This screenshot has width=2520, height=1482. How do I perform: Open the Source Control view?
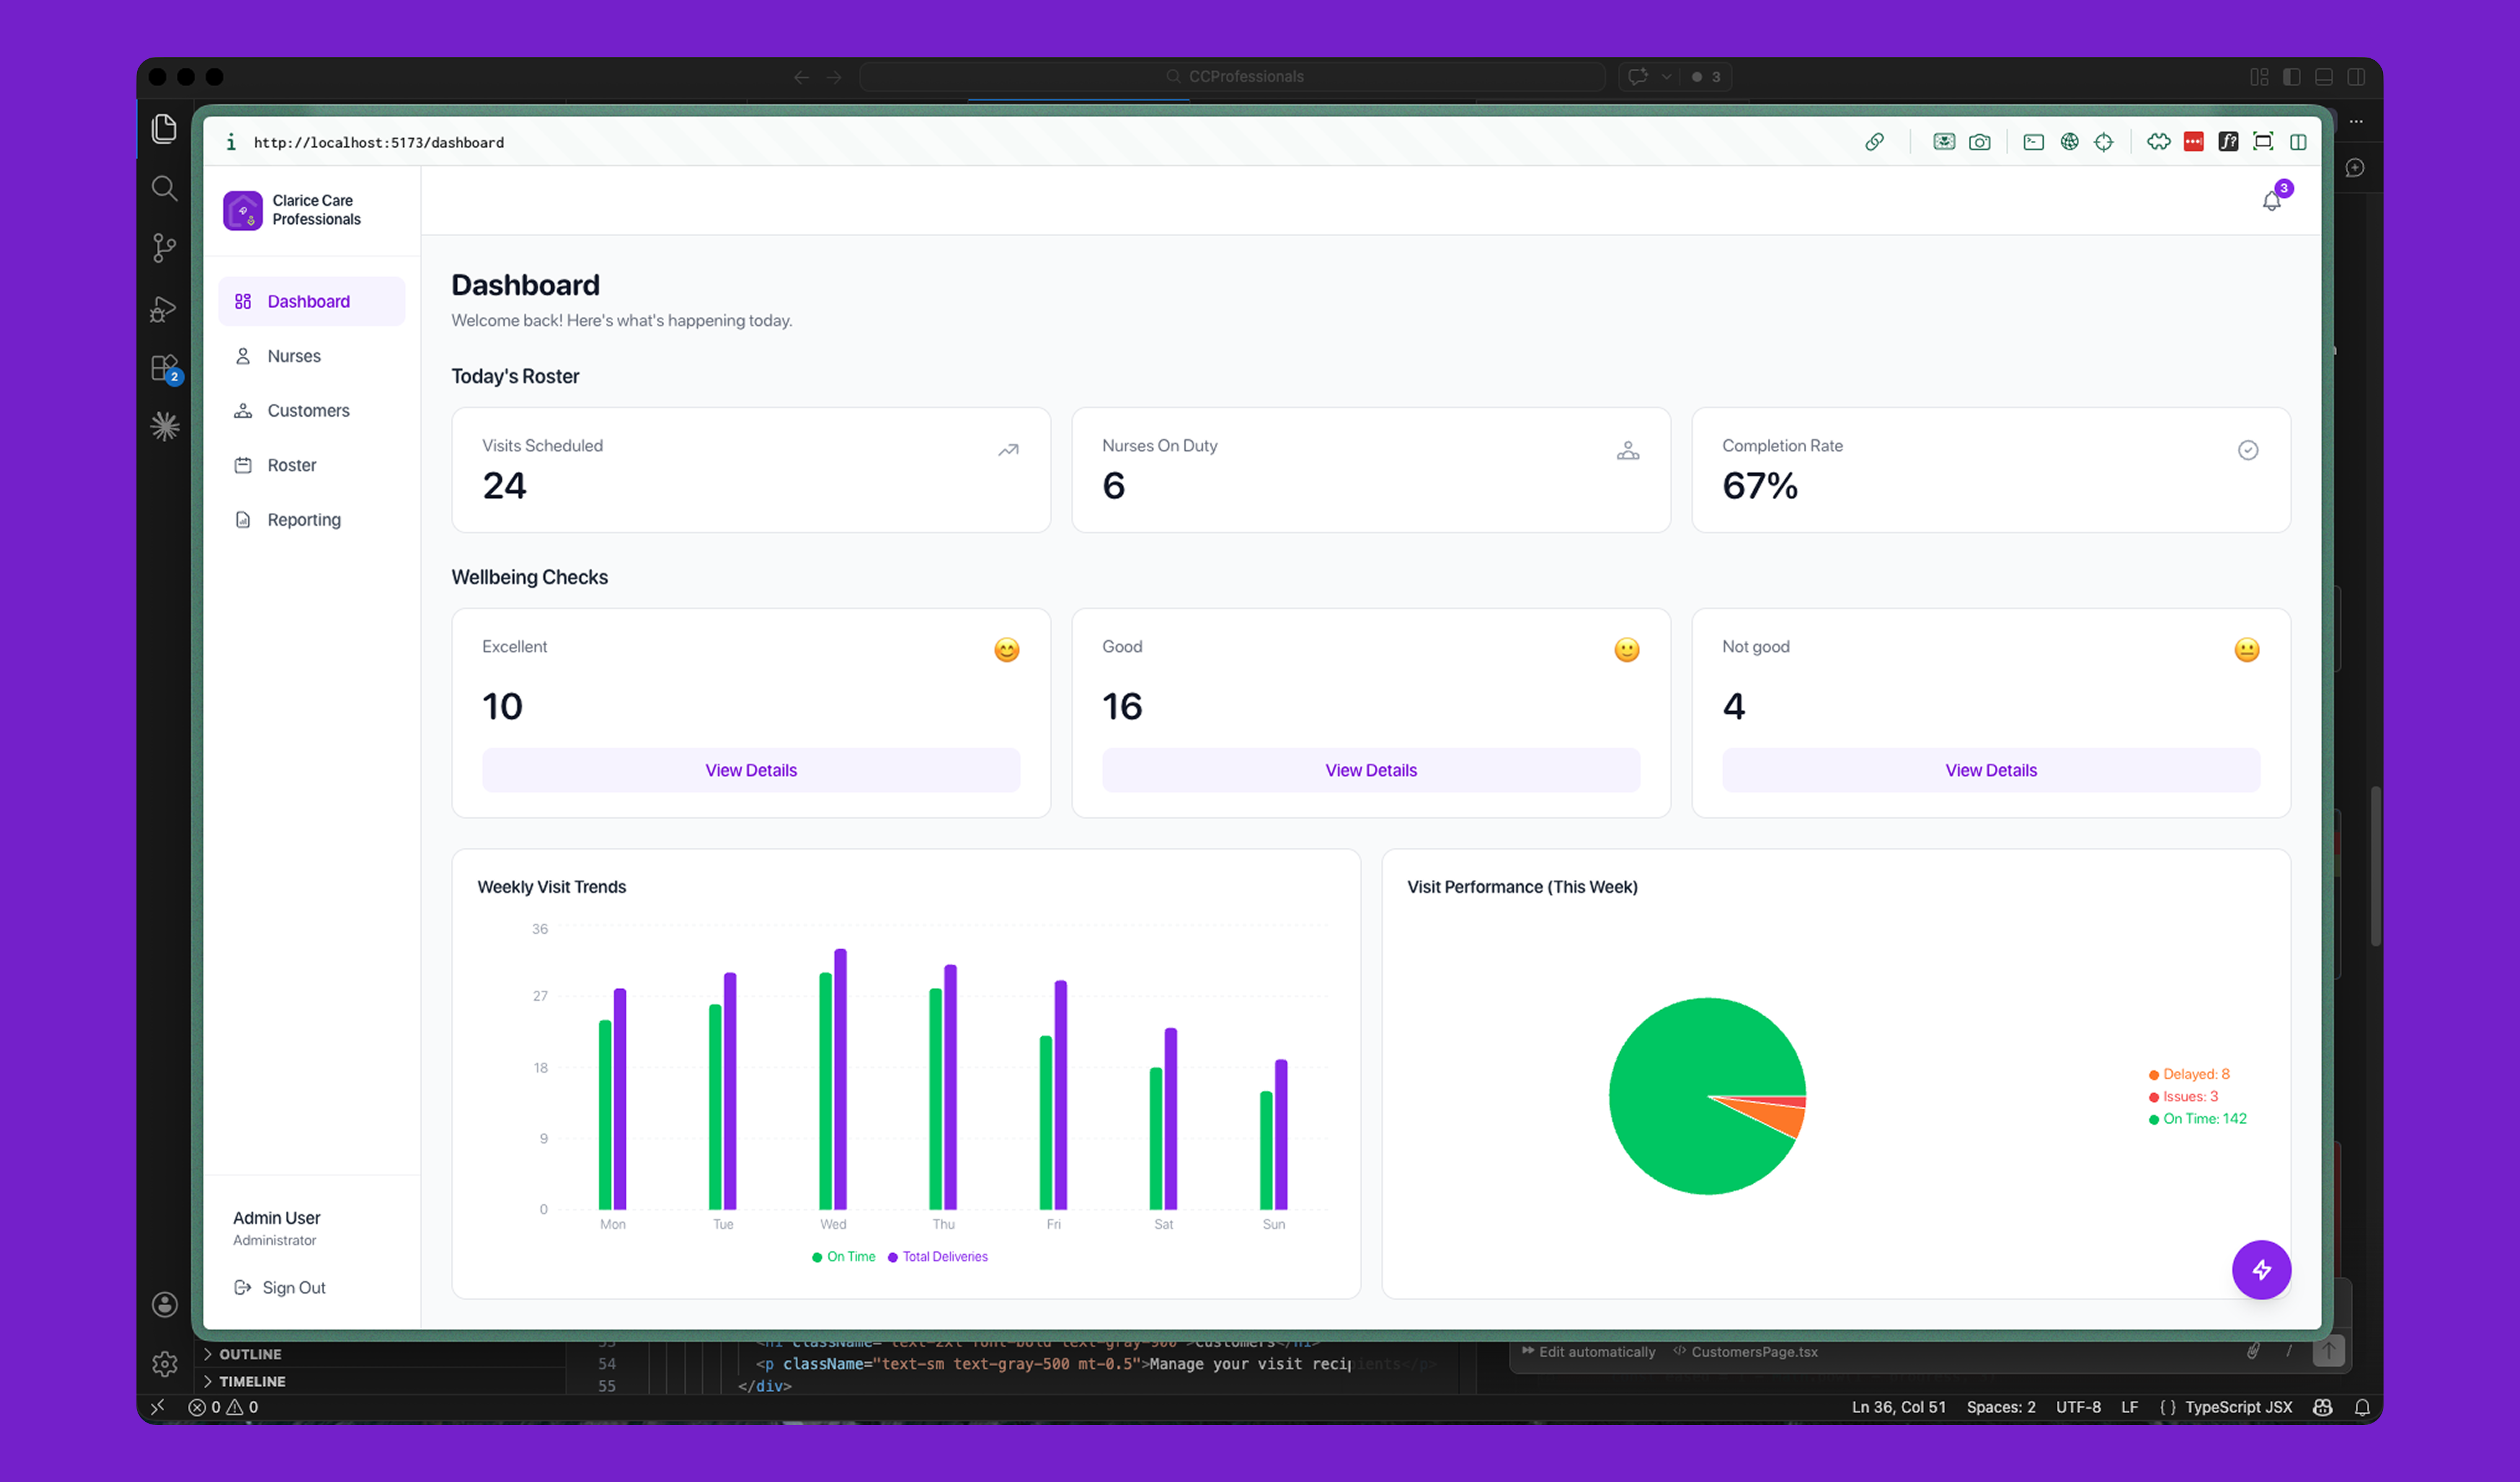164,247
